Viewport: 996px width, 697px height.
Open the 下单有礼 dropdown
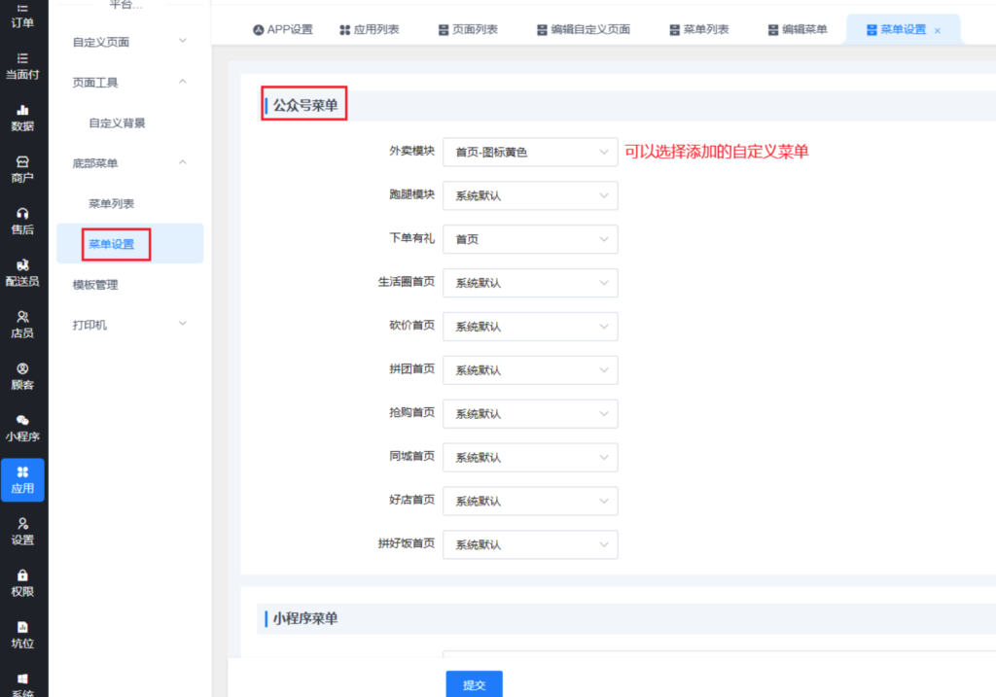pyautogui.click(x=530, y=239)
